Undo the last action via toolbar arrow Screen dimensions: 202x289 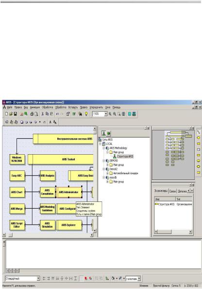(x=57, y=114)
